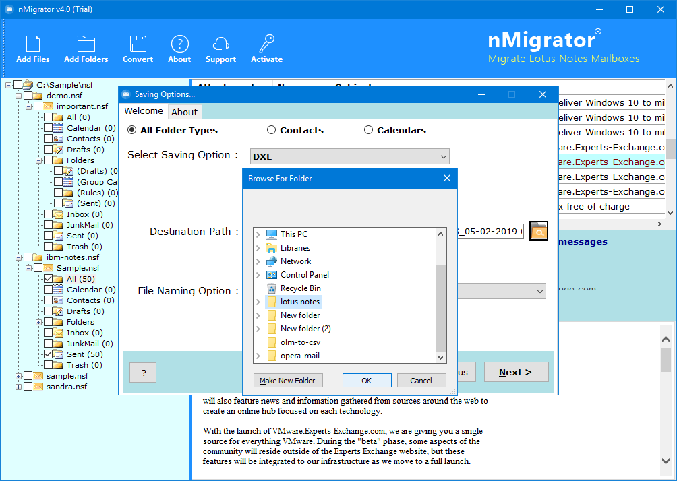Select the Inbox (0) item under Sample.nsf
Image resolution: width=677 pixels, height=481 pixels.
click(85, 333)
